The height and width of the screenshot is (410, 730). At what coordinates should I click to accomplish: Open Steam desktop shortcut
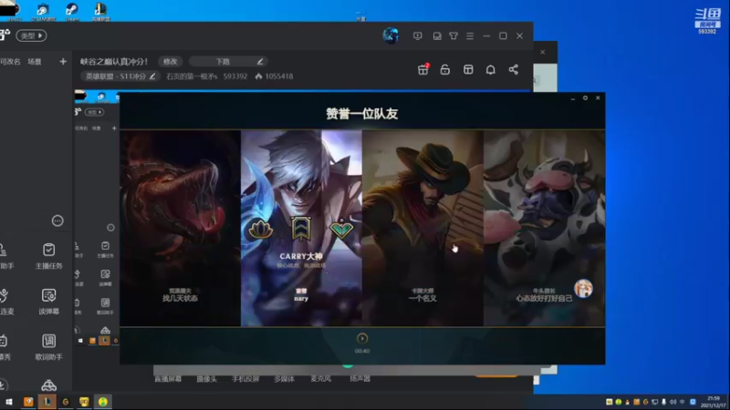[72, 11]
